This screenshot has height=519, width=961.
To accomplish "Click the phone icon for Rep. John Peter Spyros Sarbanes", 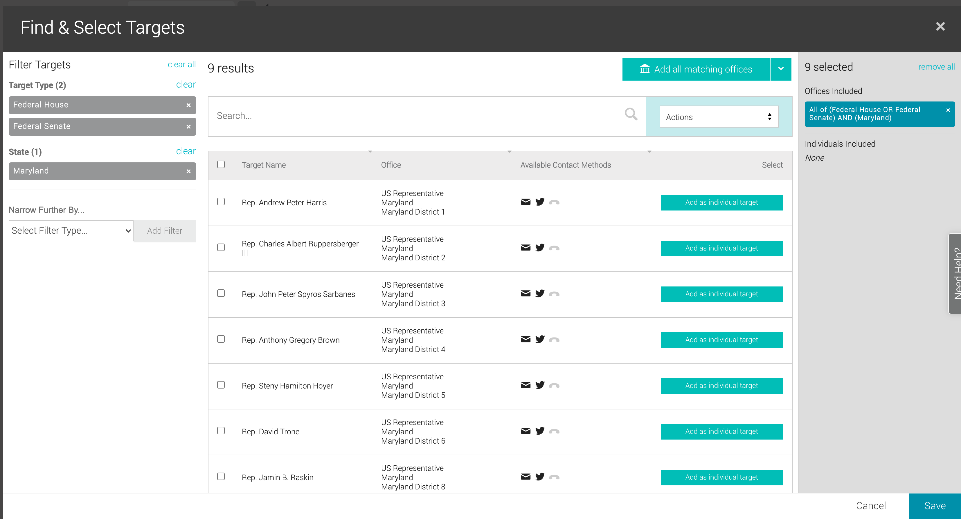I will pyautogui.click(x=554, y=294).
